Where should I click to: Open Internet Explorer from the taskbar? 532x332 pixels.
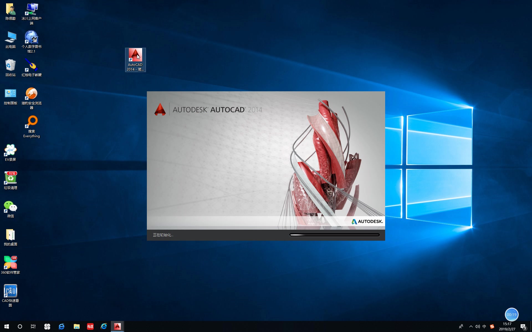click(x=104, y=326)
